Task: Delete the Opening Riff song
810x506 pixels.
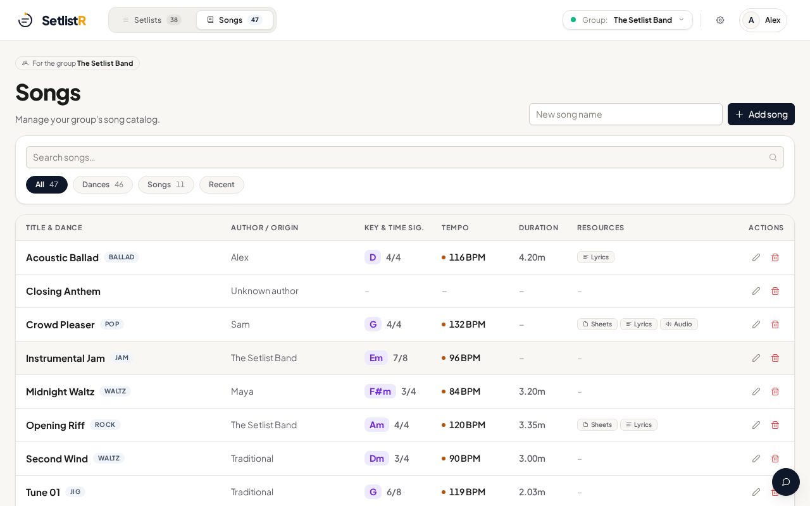Action: click(775, 425)
